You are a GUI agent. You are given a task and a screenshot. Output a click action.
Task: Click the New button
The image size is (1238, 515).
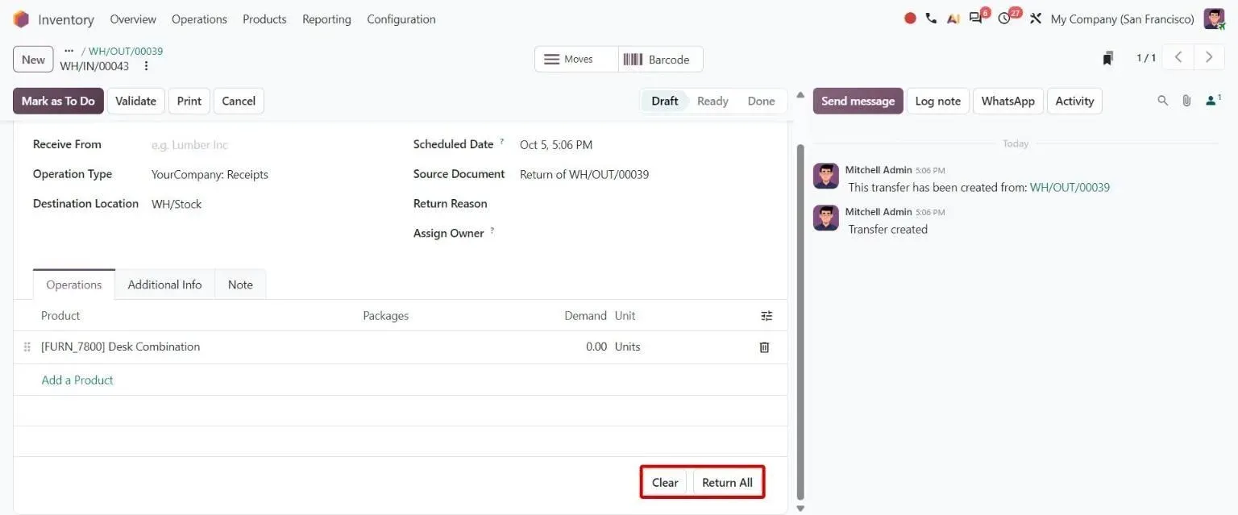[x=33, y=59]
